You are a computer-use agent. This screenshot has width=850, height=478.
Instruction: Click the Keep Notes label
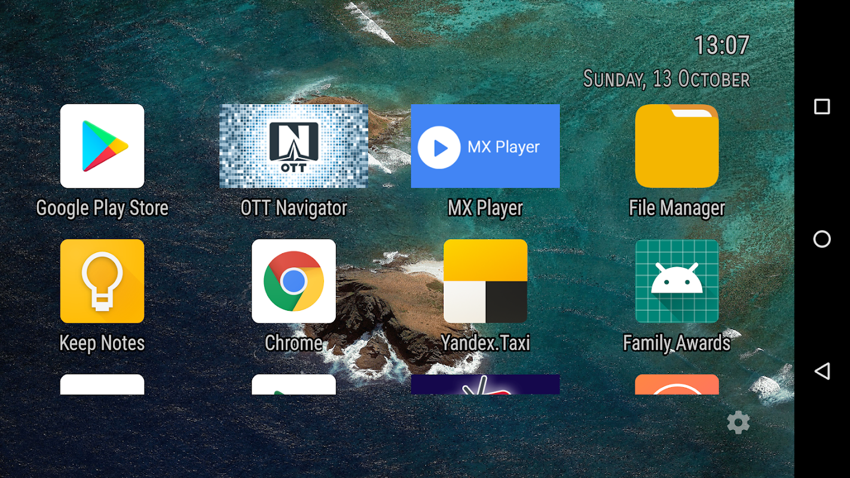click(102, 343)
